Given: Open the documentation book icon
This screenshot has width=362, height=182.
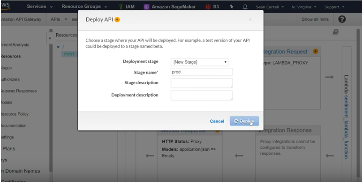Looking at the screenshot, I should (336, 32).
